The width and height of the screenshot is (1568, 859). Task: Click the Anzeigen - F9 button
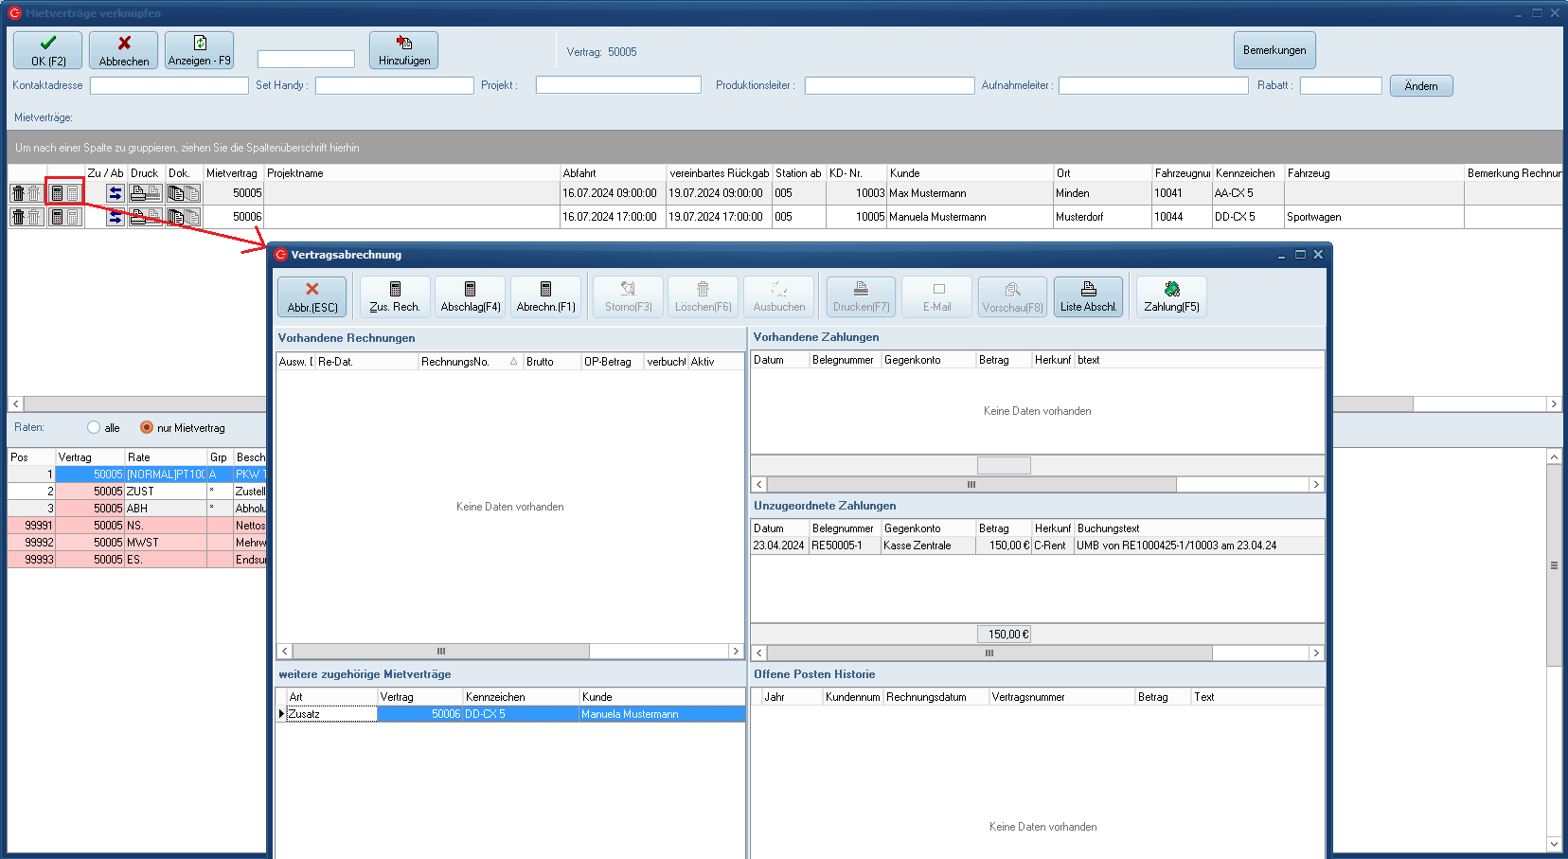(199, 50)
